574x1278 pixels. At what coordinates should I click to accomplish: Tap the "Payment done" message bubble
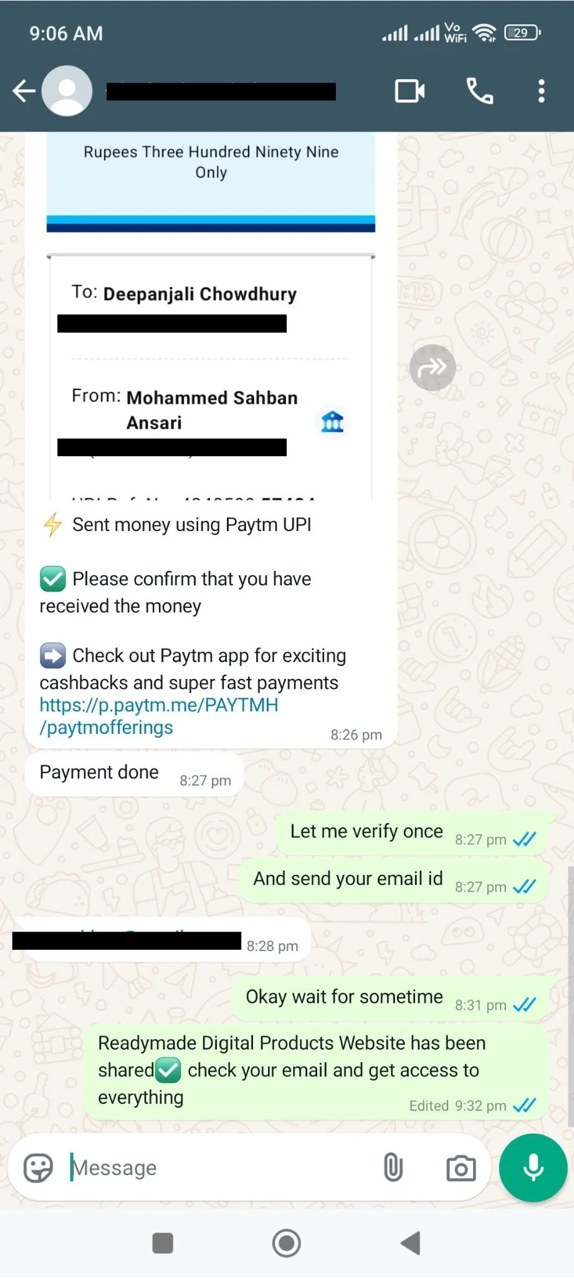click(x=134, y=774)
